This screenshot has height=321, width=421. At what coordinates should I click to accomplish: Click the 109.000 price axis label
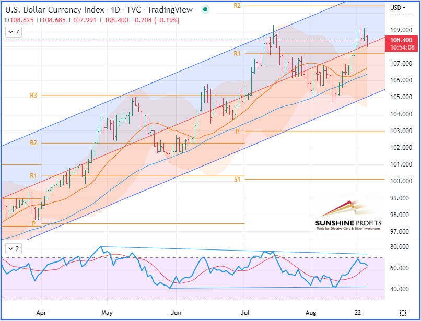(401, 30)
